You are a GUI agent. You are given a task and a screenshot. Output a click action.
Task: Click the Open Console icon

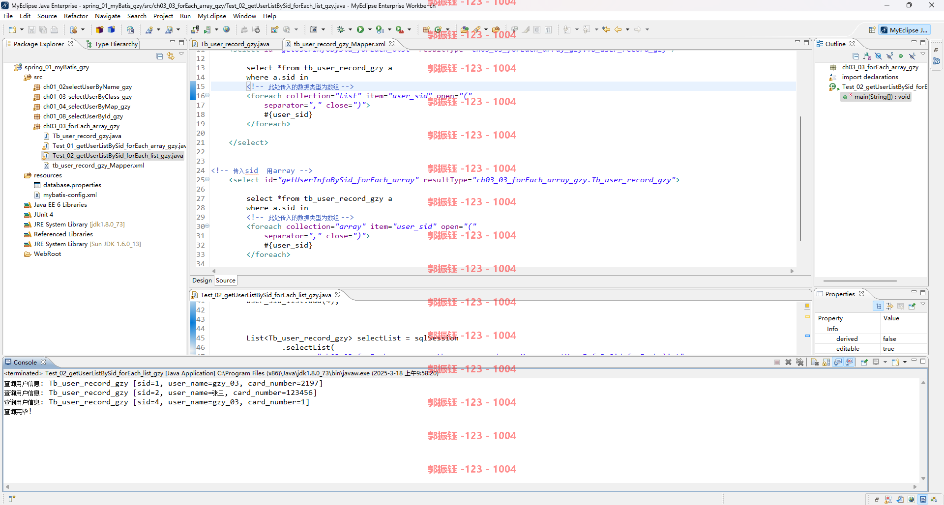point(895,362)
